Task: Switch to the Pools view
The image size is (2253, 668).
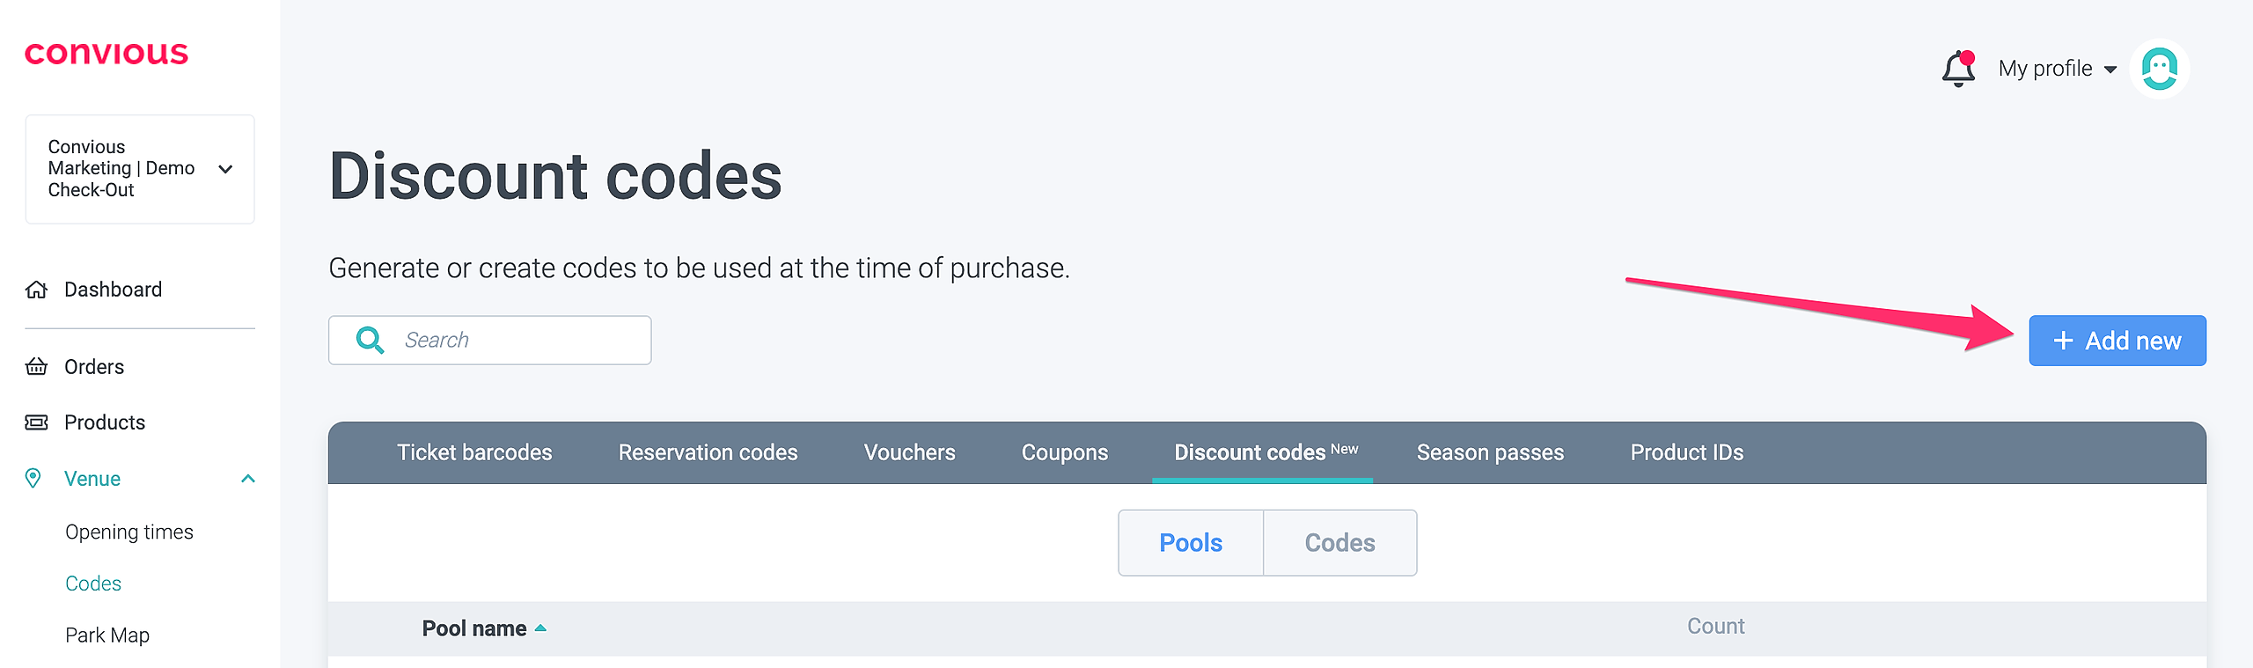Action: point(1190,543)
